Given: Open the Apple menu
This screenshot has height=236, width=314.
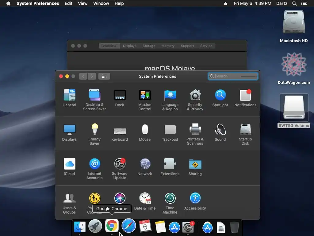Looking at the screenshot, I should pos(8,3).
